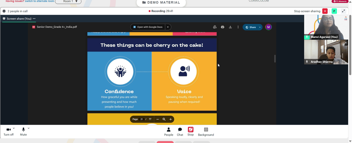Click the Share button

click(250, 27)
